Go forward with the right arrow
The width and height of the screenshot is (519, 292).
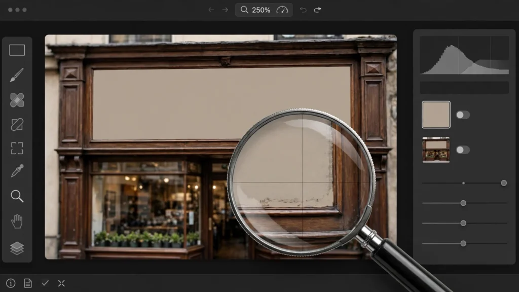click(225, 10)
